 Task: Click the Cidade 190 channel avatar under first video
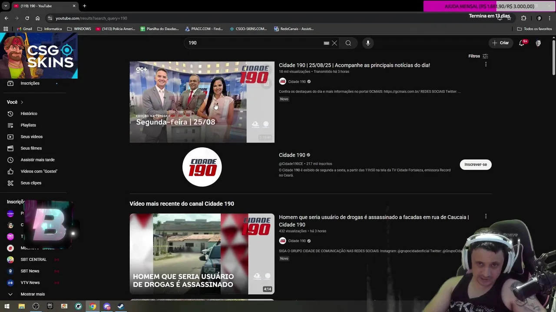click(282, 81)
